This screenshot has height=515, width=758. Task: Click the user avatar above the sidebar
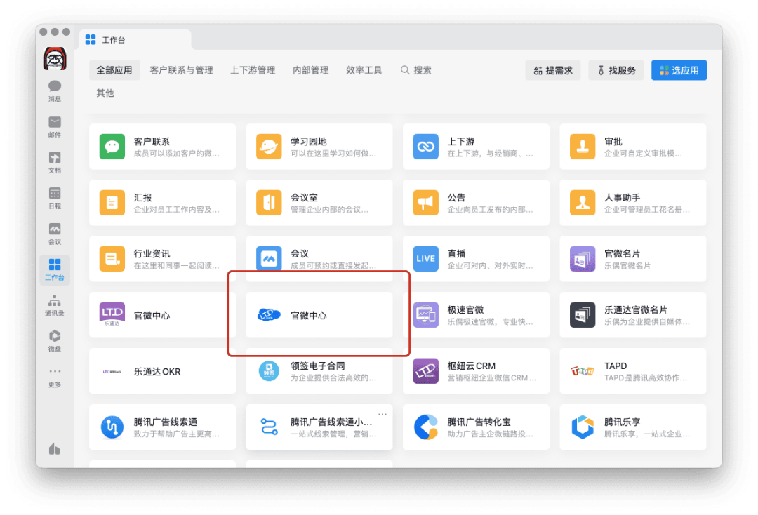point(55,59)
